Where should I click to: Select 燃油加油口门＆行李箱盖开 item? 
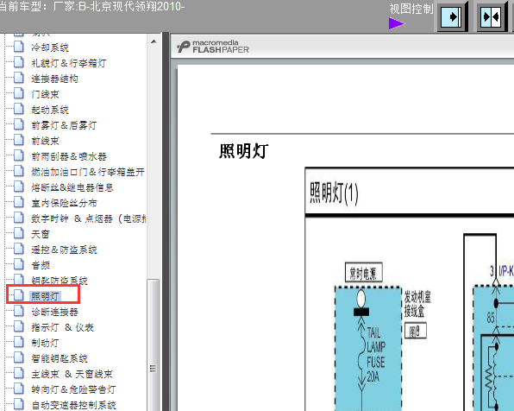pyautogui.click(x=88, y=172)
